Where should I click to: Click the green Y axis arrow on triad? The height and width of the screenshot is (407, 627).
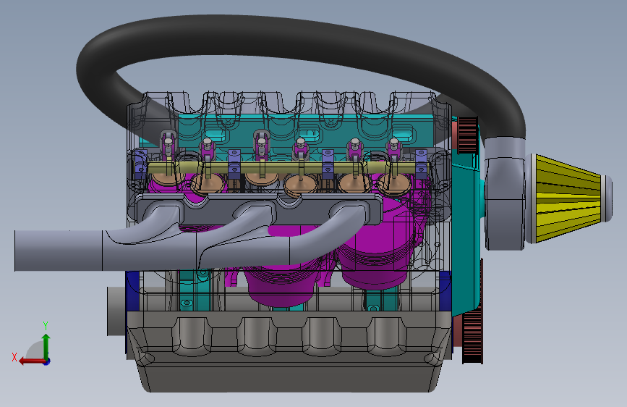(46, 345)
